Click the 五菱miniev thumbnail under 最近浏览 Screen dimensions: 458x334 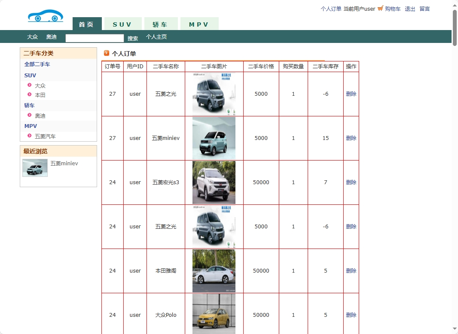pyautogui.click(x=35, y=167)
